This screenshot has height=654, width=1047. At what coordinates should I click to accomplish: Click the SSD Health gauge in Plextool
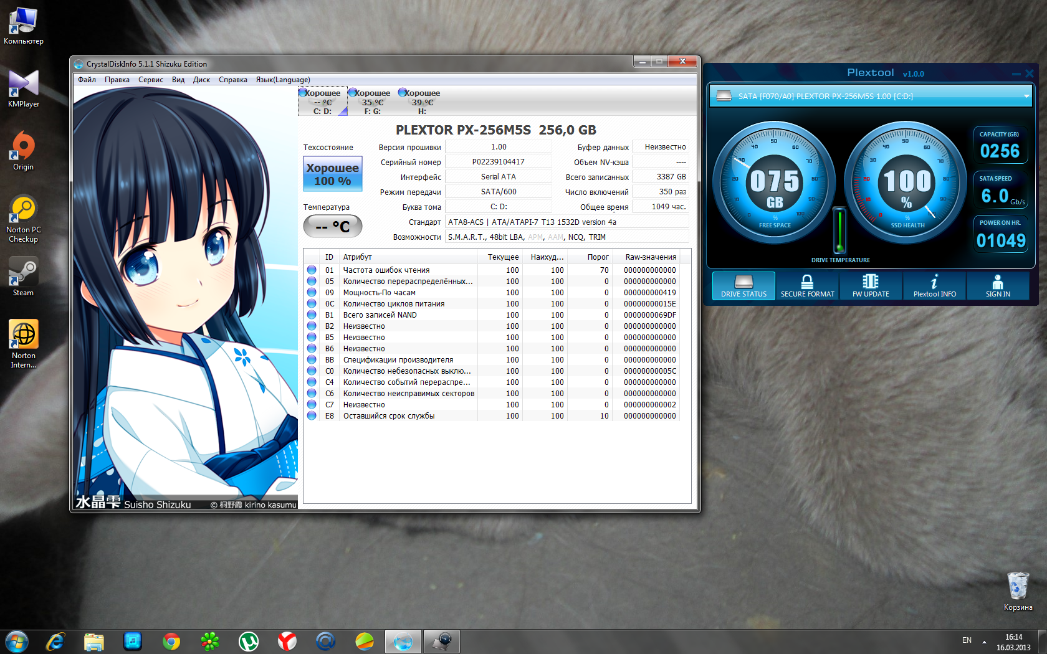(x=906, y=182)
